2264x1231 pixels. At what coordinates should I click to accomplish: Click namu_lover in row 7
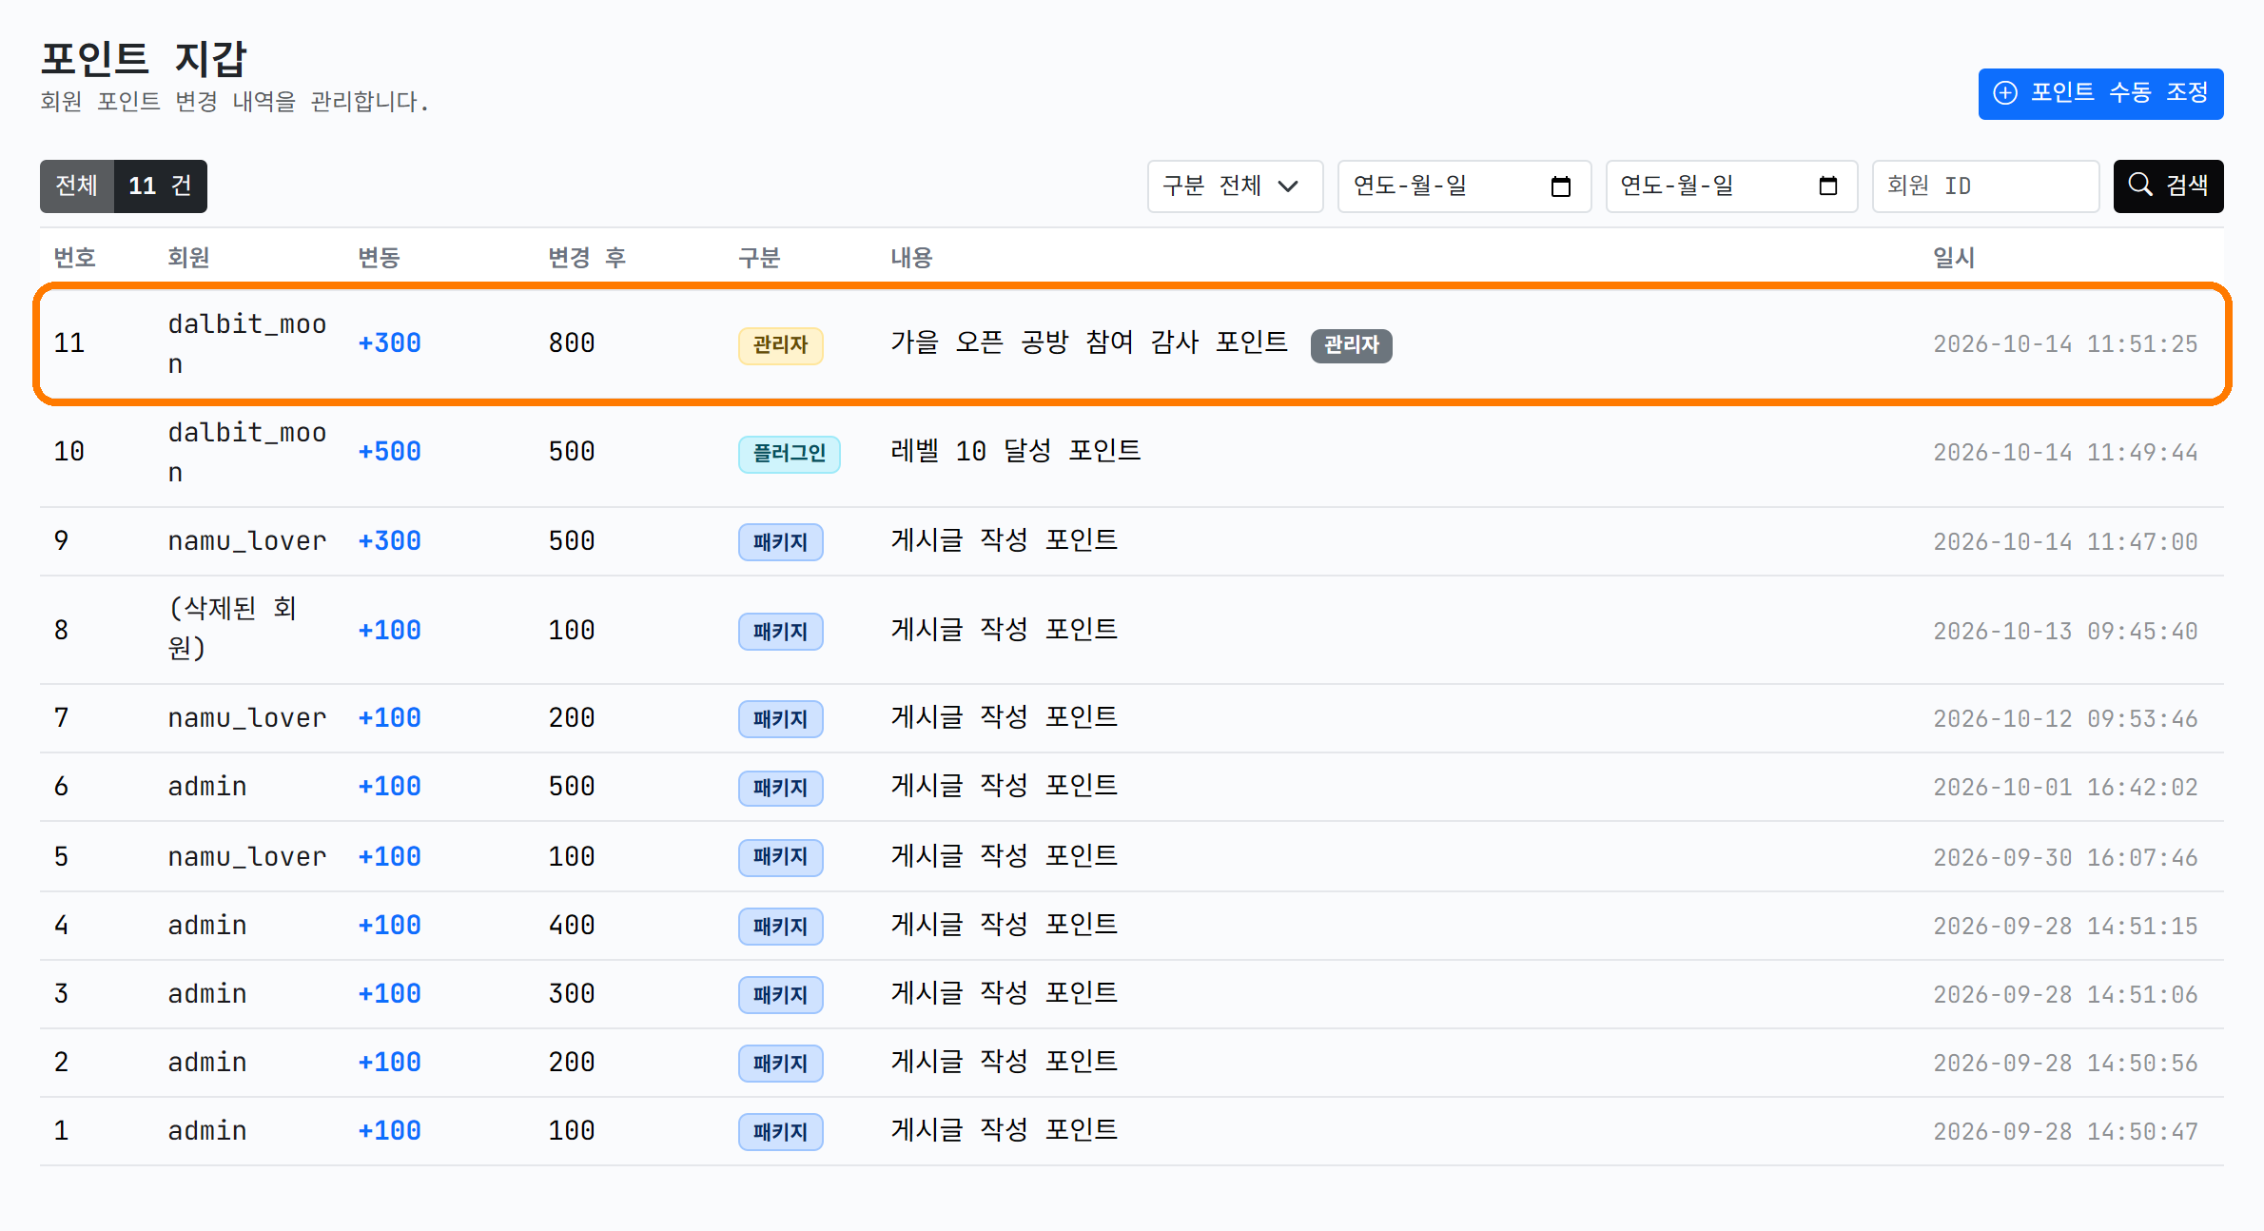pyautogui.click(x=247, y=718)
